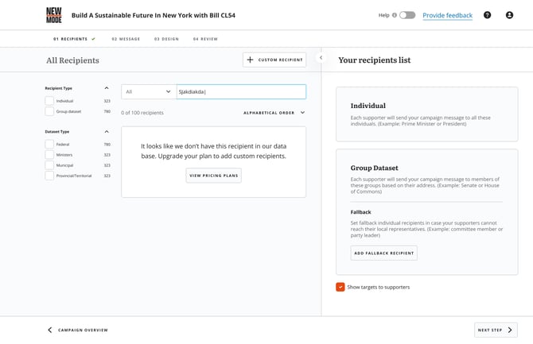533x344 pixels.
Task: Collapse the recipients list panel arrow
Action: (x=321, y=58)
